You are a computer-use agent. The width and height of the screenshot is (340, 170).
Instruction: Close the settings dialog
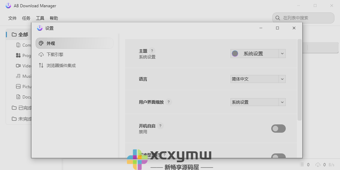click(x=294, y=28)
